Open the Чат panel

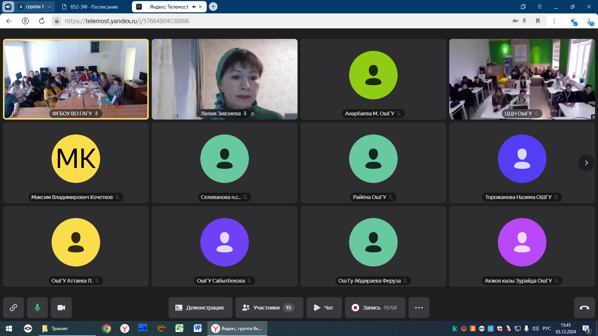coord(324,308)
